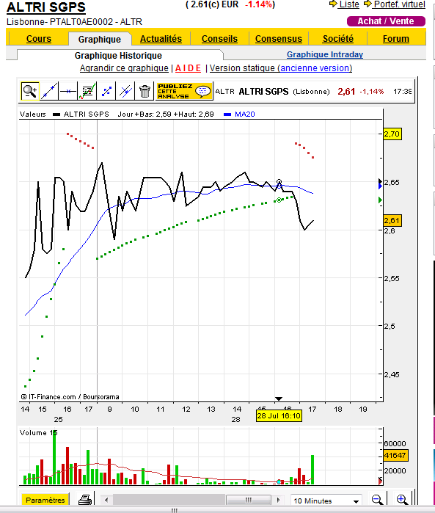Click Agrandir ce graphique link
Viewport: 435px width, 513px height.
(124, 68)
